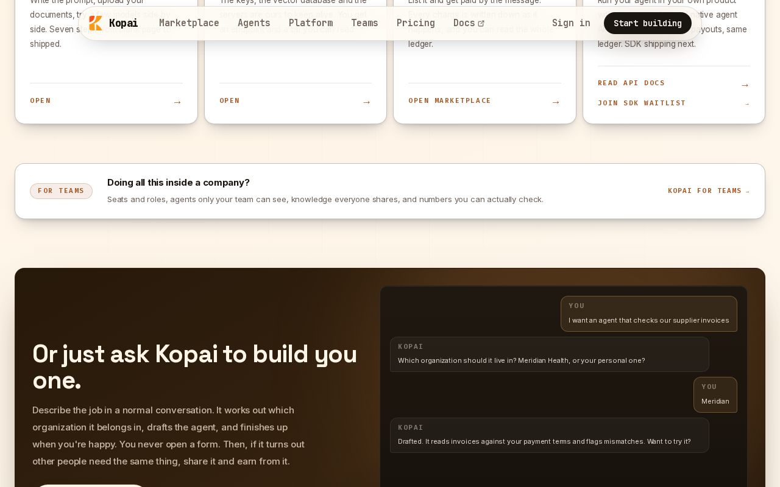Viewport: 780px width, 487px height.
Task: Click the arrow icon on the second card
Action: pos(367,102)
